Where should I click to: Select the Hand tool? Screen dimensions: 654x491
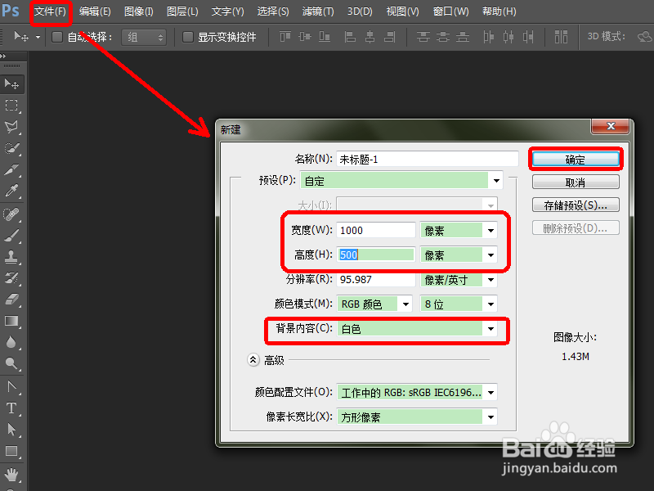click(11, 475)
